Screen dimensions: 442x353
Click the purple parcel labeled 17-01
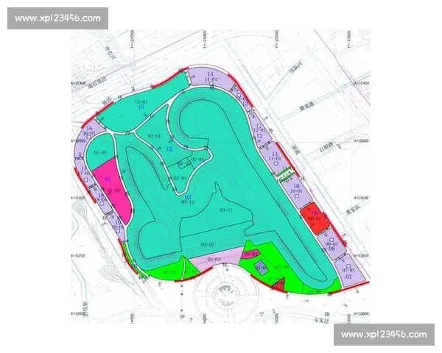pyautogui.click(x=85, y=174)
